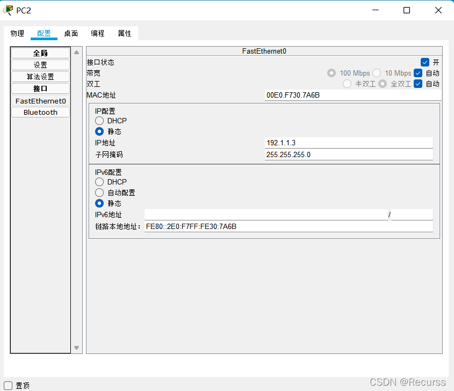Select 自动配置 under IPv6配置
This screenshot has width=454, height=391.
click(x=99, y=193)
